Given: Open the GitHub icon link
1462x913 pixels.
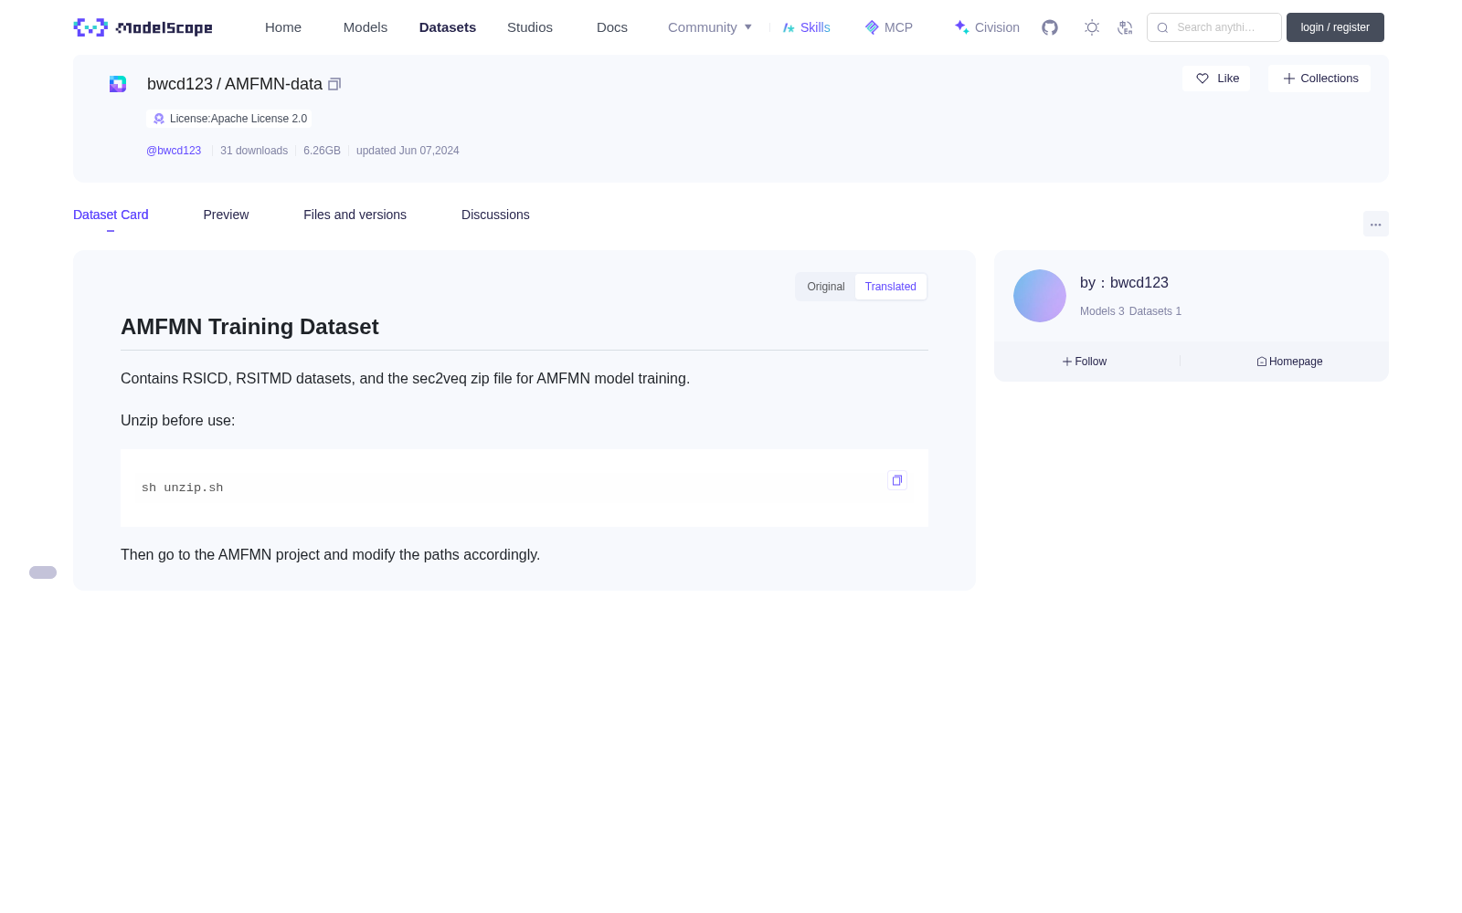Looking at the screenshot, I should point(1050,27).
